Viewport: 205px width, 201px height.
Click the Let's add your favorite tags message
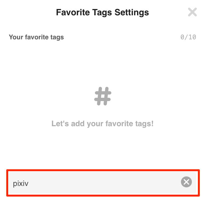[102, 123]
